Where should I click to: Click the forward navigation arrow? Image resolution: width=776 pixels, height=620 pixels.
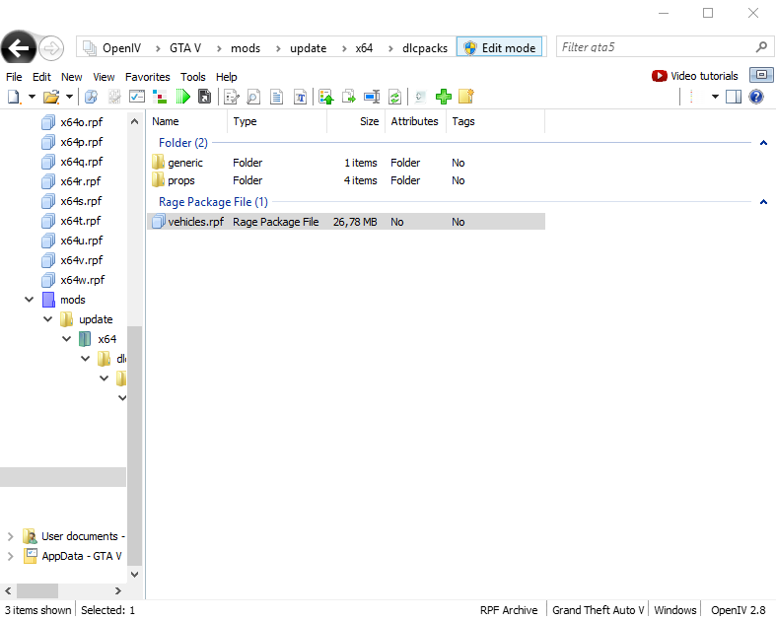tap(51, 48)
